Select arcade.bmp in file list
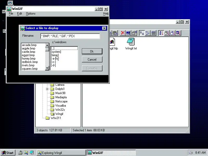208x156 pixels. pyautogui.click(x=29, y=45)
